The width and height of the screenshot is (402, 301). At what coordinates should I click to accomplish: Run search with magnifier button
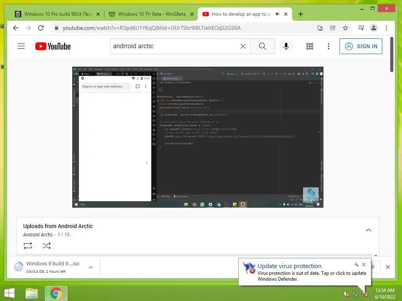262,46
